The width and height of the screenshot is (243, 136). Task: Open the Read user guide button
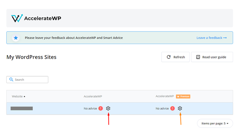pyautogui.click(x=212, y=57)
